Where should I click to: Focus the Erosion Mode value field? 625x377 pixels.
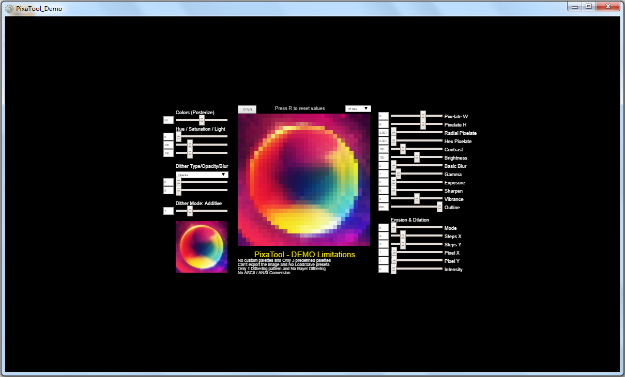[x=384, y=228]
